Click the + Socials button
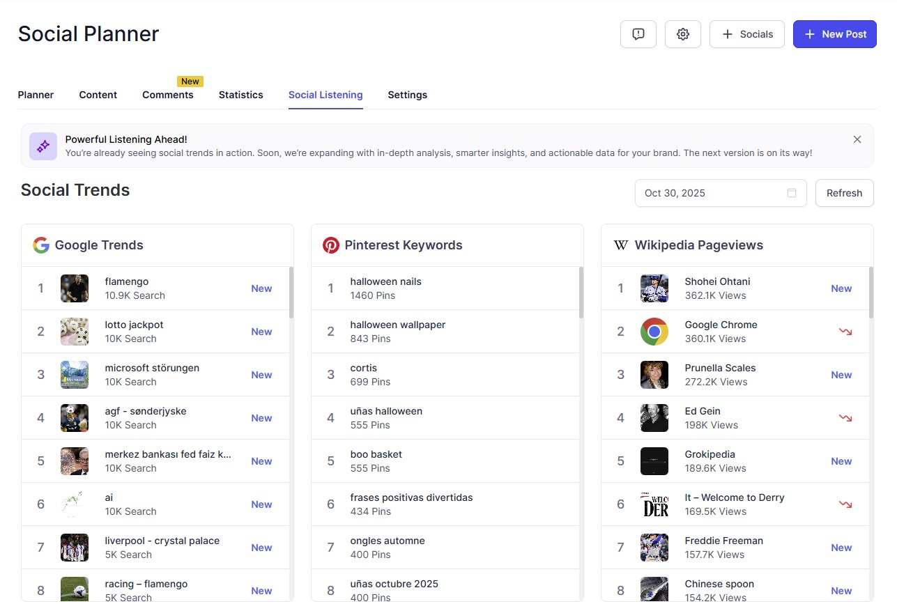 pos(746,33)
